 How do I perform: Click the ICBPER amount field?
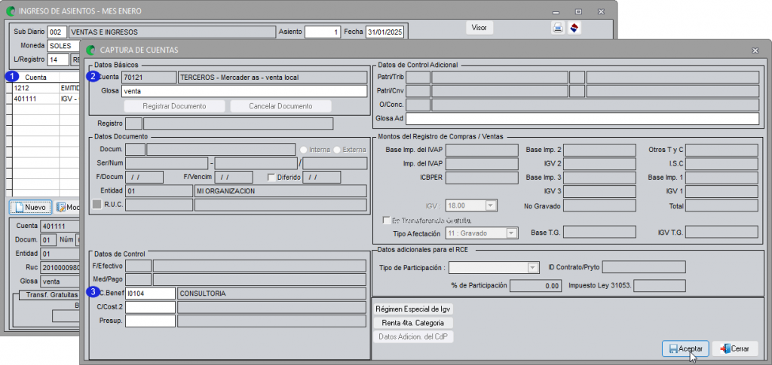pyautogui.click(x=482, y=178)
